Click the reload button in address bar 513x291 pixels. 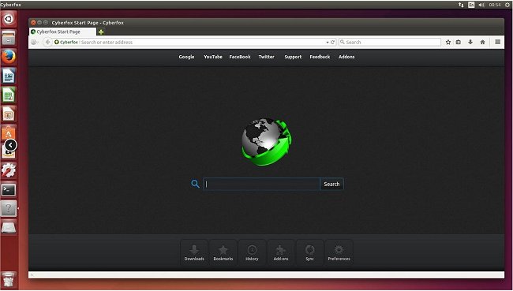coord(333,42)
